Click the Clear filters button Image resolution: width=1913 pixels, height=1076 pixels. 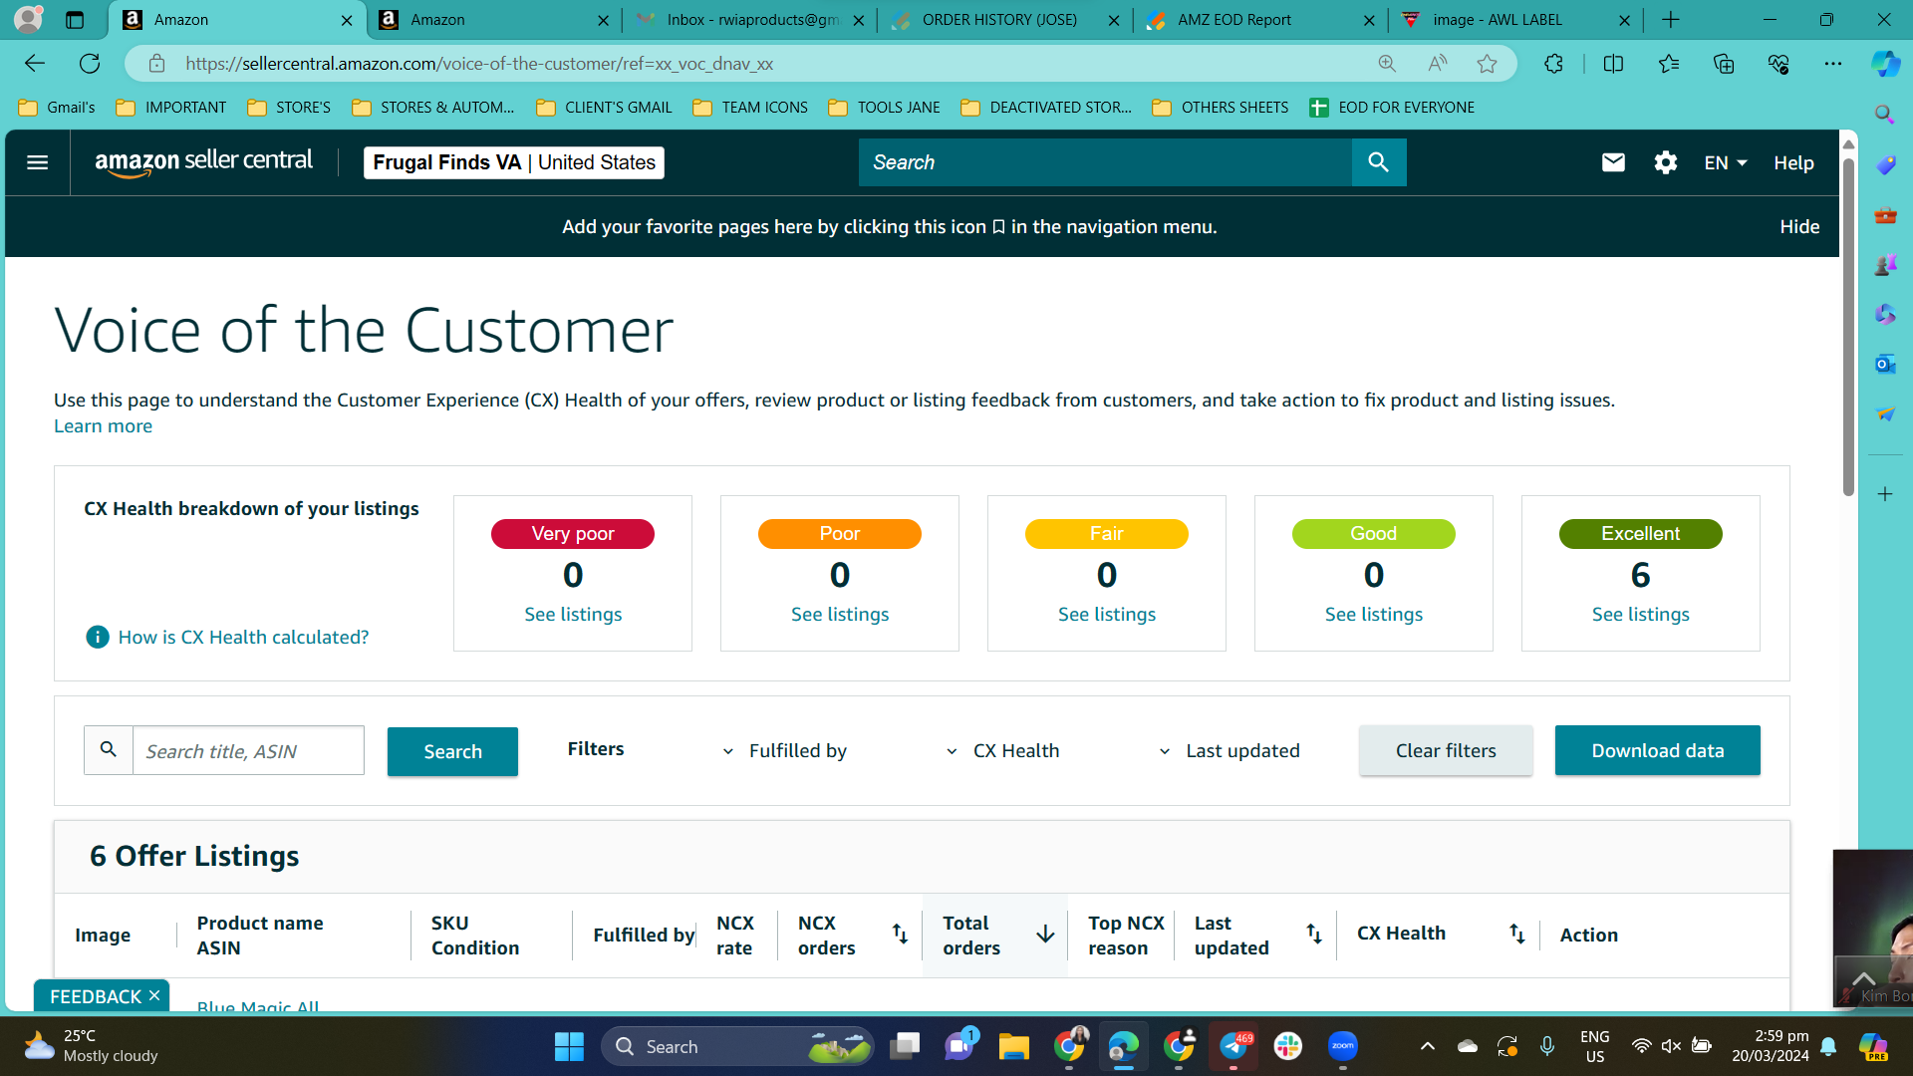(1446, 750)
